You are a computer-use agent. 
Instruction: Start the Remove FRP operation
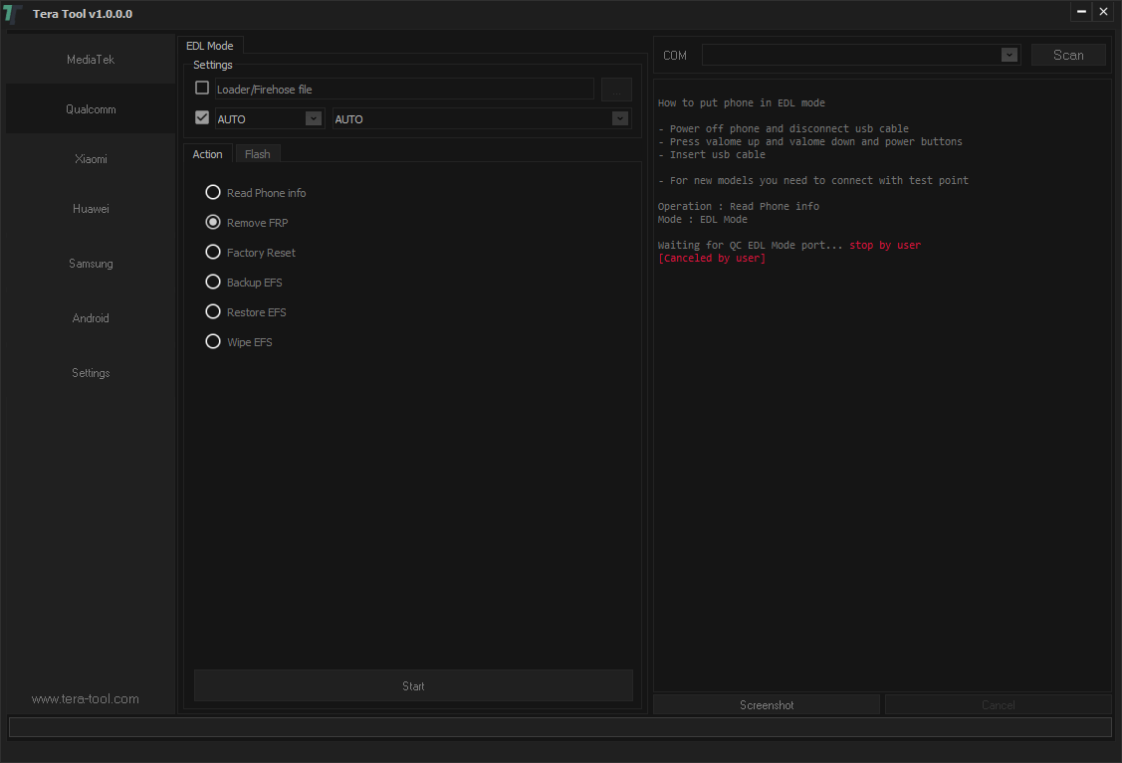tap(413, 685)
